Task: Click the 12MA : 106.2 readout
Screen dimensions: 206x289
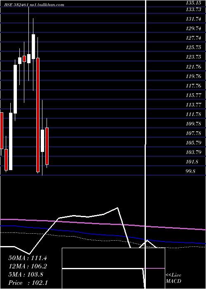Action: [28, 266]
